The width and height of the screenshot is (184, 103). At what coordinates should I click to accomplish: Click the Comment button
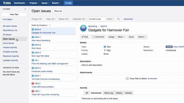pos(98,37)
